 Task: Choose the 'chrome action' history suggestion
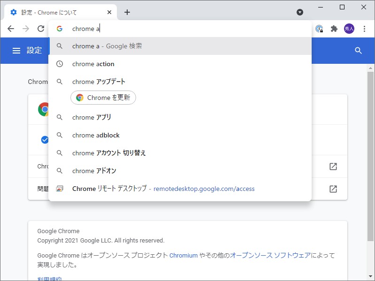[180, 64]
